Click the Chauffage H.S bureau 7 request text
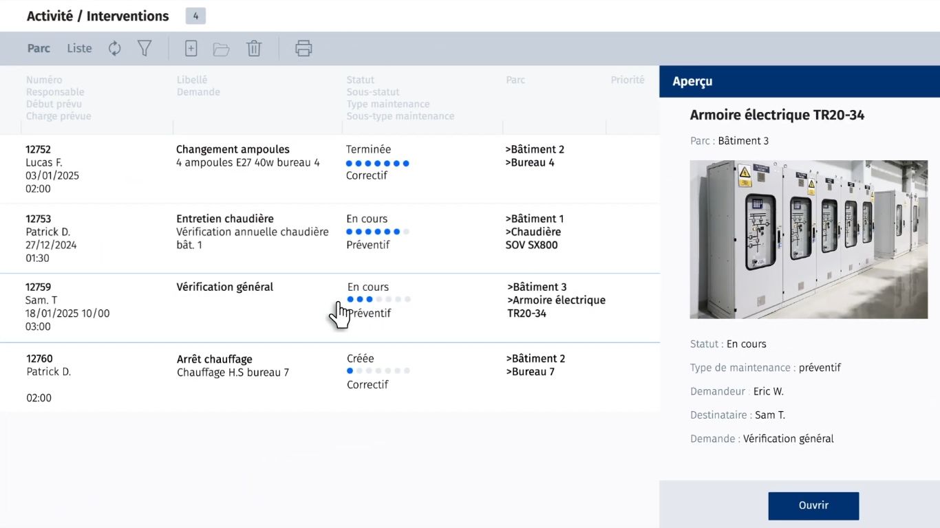This screenshot has height=528, width=940. click(233, 372)
